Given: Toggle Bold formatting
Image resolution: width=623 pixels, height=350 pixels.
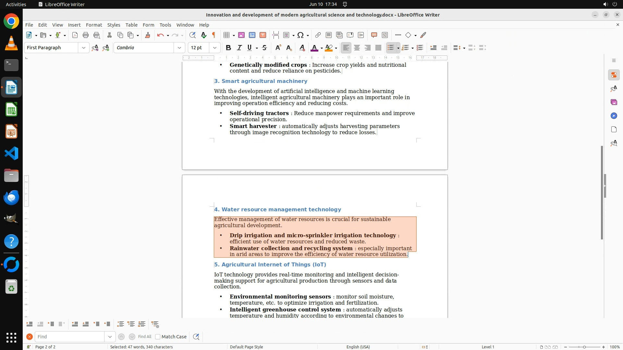Looking at the screenshot, I should tap(228, 48).
